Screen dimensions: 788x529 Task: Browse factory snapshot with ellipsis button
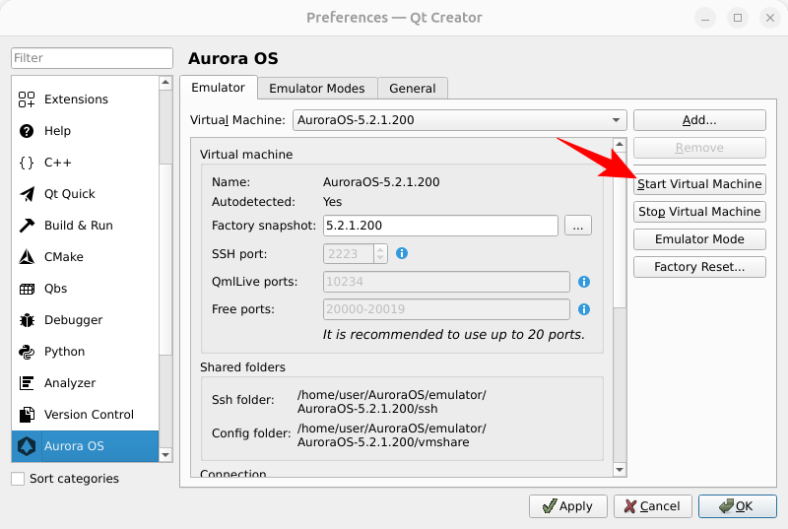[578, 226]
